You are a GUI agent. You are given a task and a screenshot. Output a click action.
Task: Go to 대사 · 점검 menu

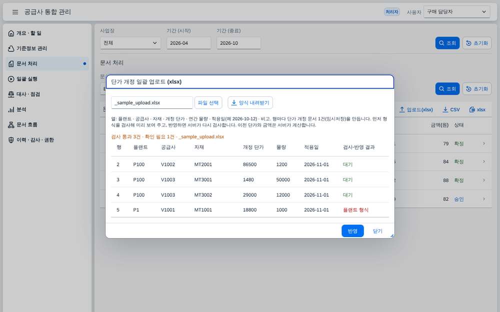click(47, 94)
